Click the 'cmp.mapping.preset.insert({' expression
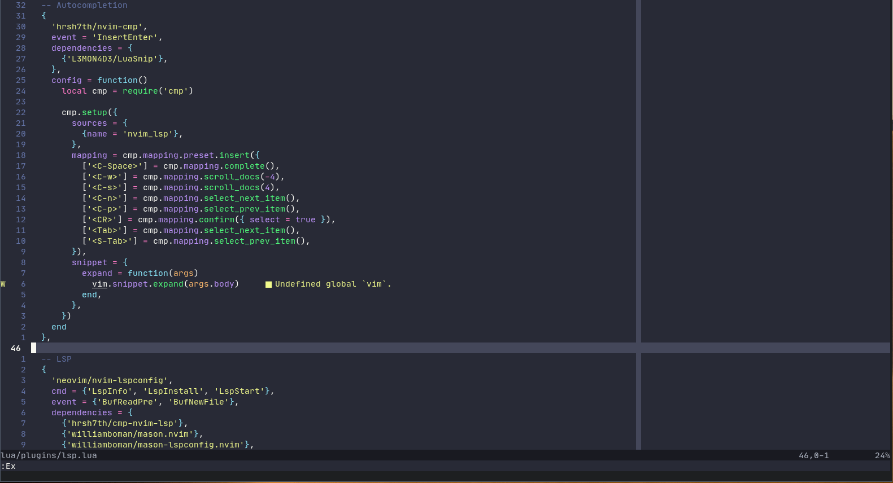The height and width of the screenshot is (483, 893). tap(191, 155)
